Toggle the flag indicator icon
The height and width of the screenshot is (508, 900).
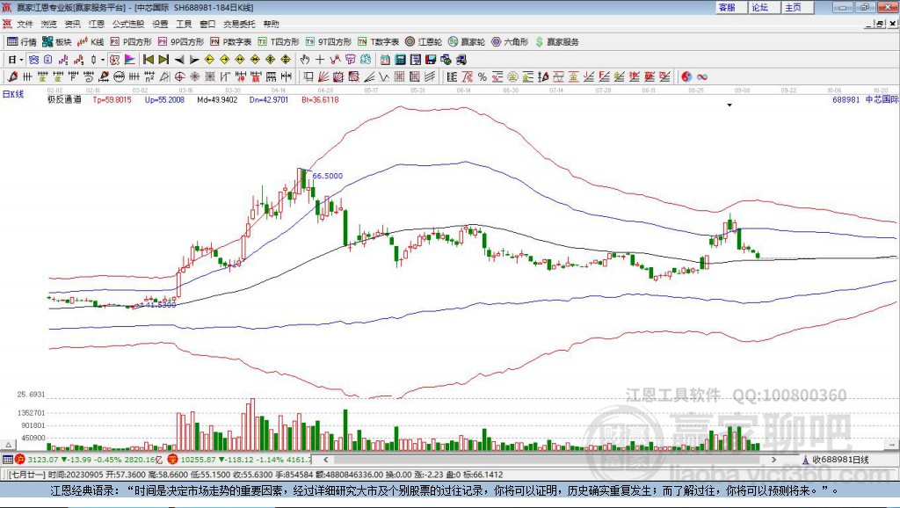(x=130, y=60)
